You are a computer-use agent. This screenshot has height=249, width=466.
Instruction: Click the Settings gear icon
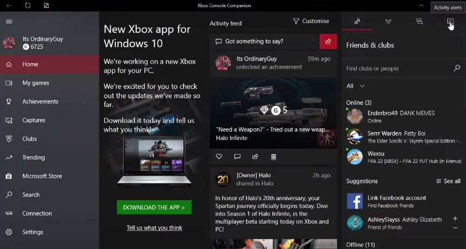coord(9,232)
